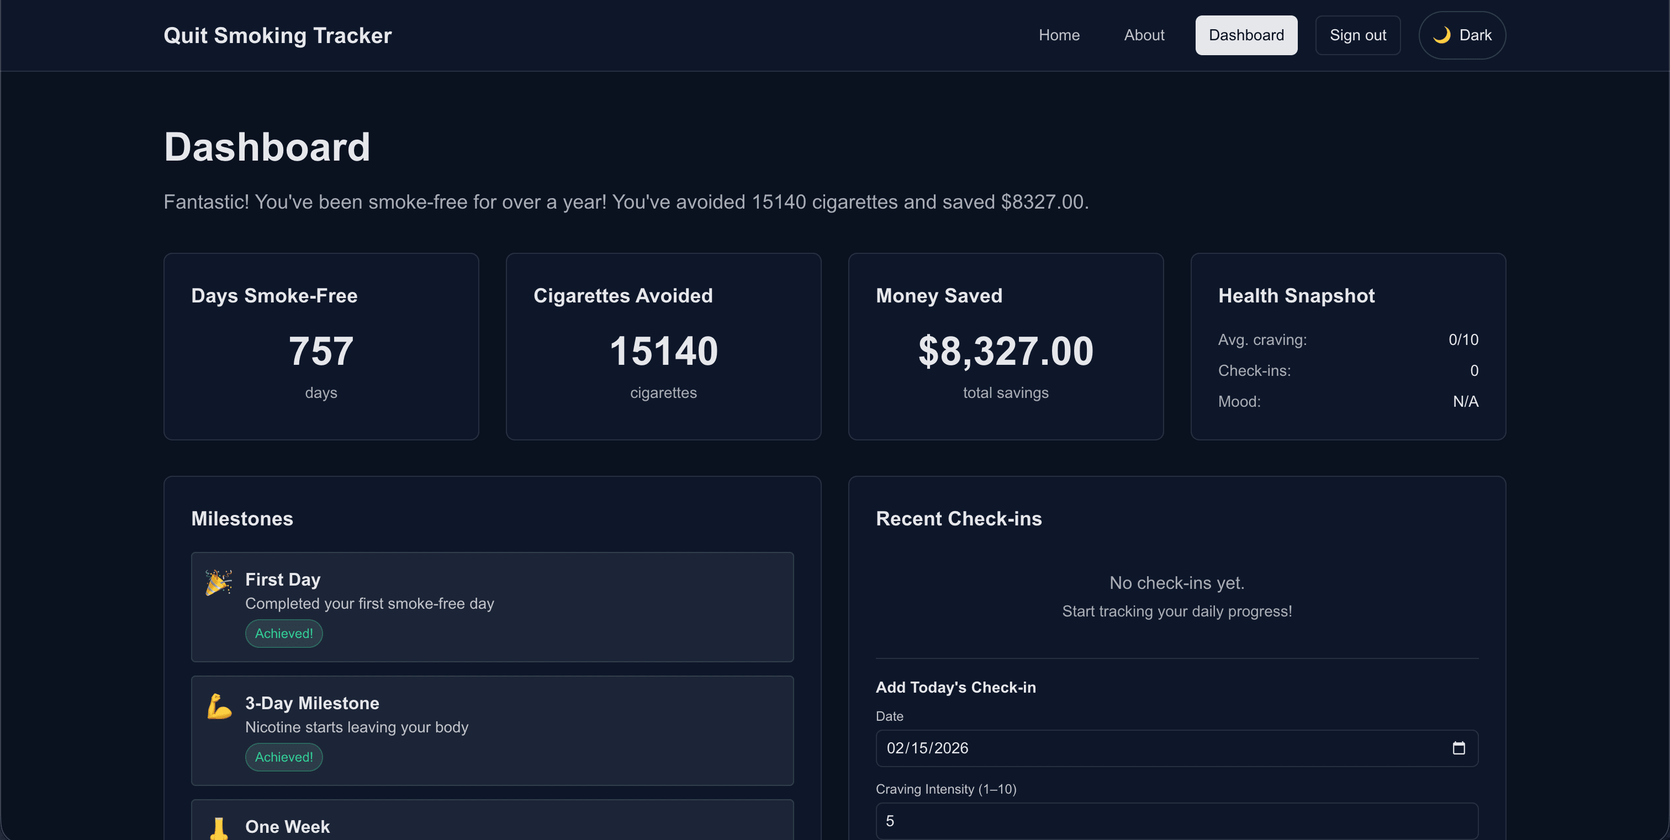The width and height of the screenshot is (1670, 840).
Task: Open the calendar picker icon in the Date field
Action: click(1459, 748)
